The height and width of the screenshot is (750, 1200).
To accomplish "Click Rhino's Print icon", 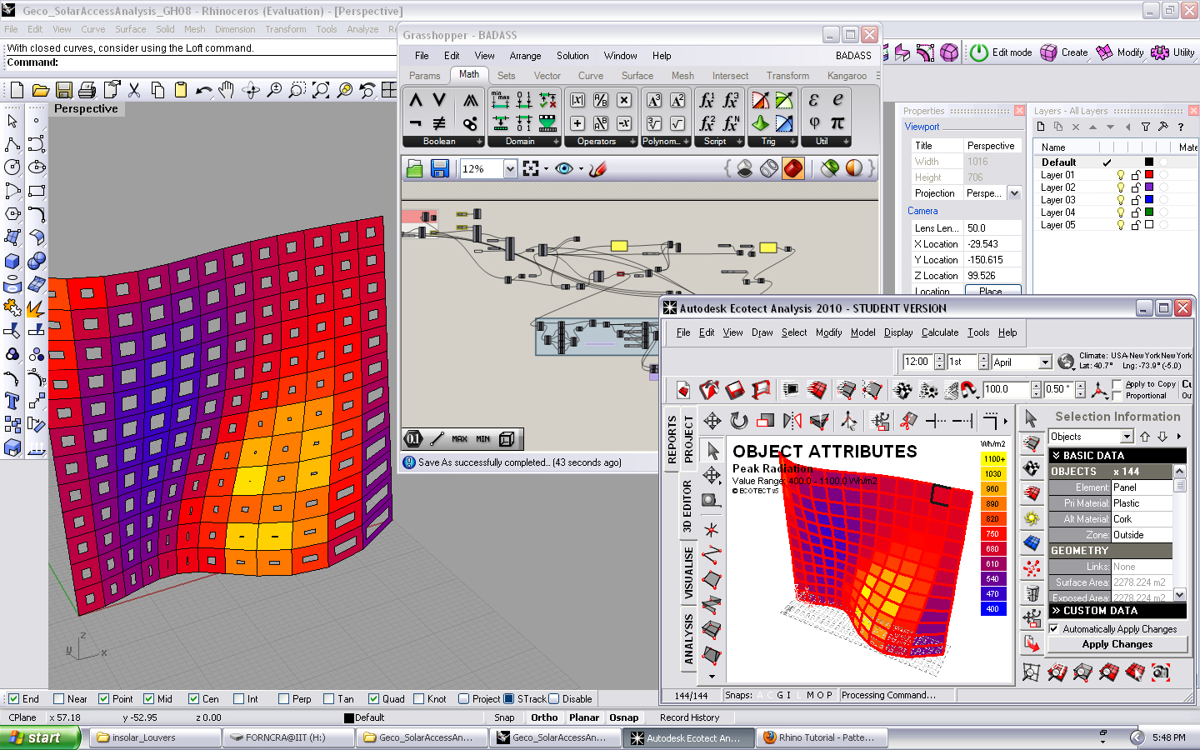I will point(87,90).
